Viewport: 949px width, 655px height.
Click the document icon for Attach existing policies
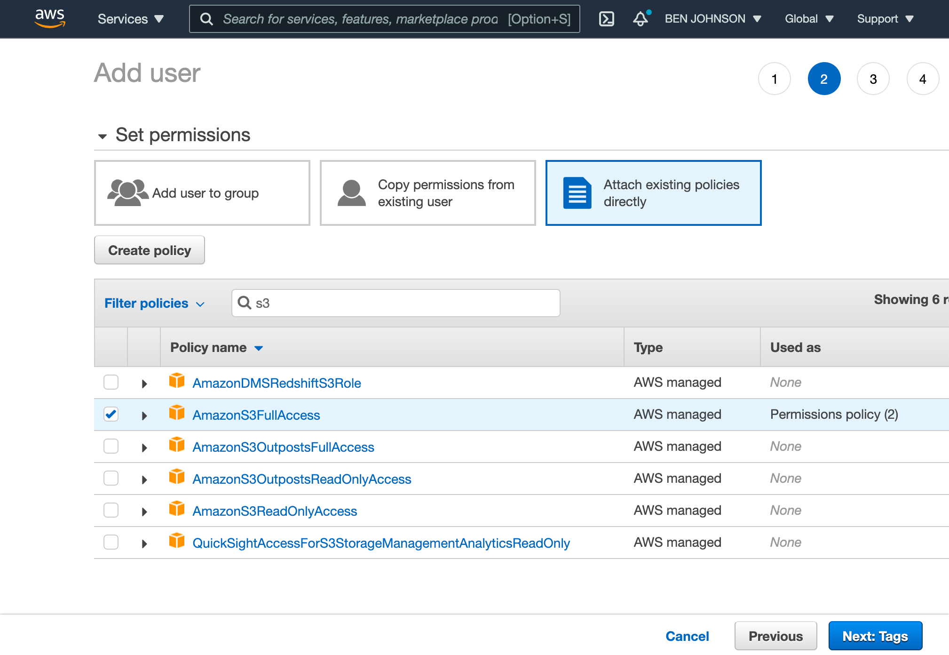pos(576,192)
